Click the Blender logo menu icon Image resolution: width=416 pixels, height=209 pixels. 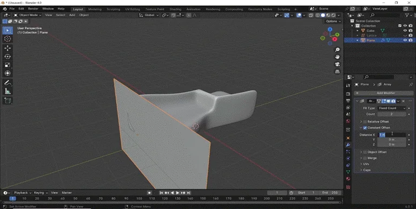[4, 9]
